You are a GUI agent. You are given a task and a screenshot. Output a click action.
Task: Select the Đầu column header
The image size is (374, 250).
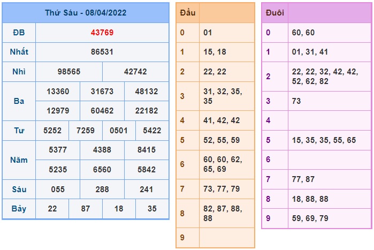(188, 13)
